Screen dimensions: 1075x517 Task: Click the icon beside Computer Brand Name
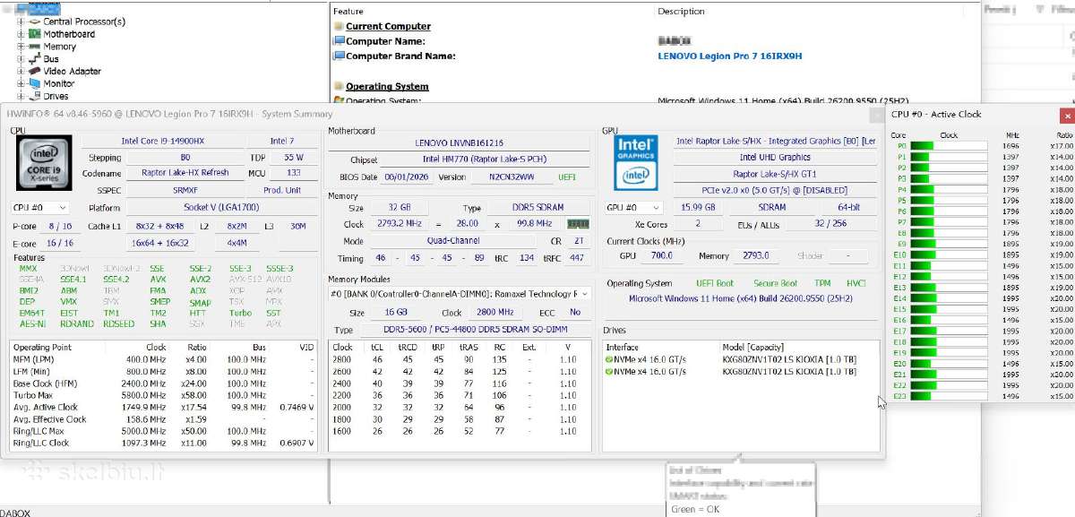[339, 56]
